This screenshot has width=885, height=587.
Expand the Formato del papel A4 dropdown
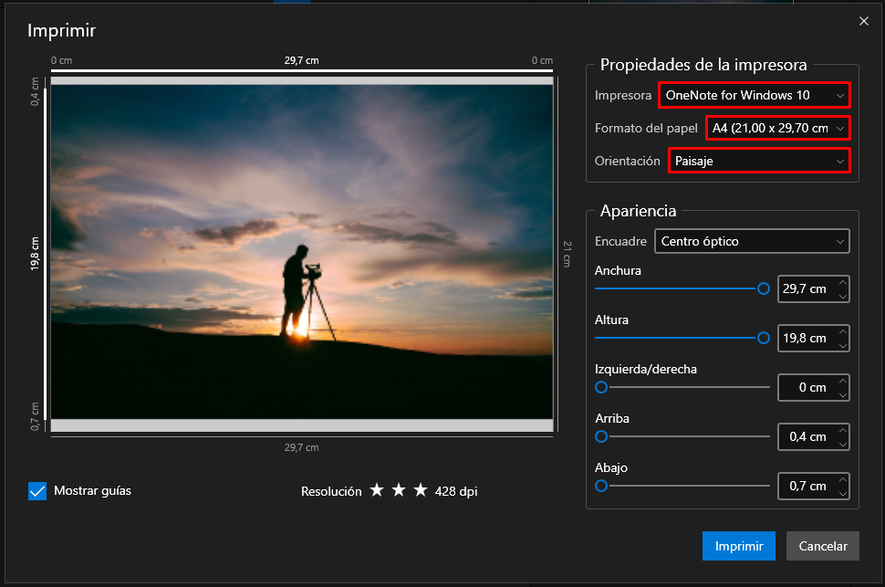pos(777,128)
